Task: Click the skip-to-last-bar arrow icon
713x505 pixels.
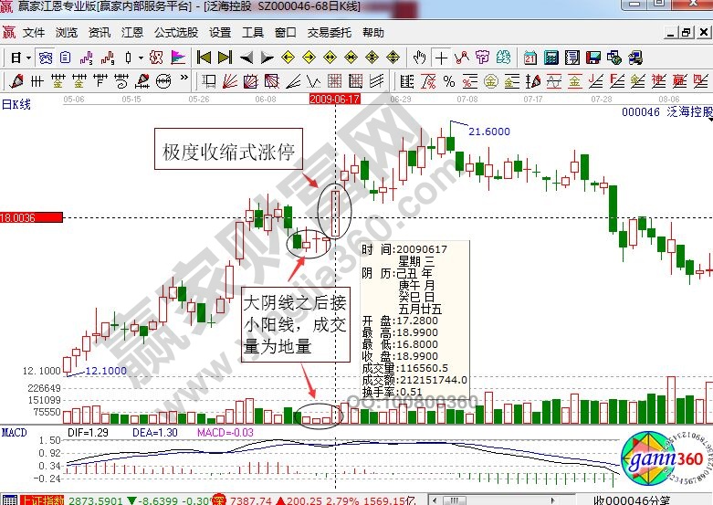Action: [x=225, y=58]
